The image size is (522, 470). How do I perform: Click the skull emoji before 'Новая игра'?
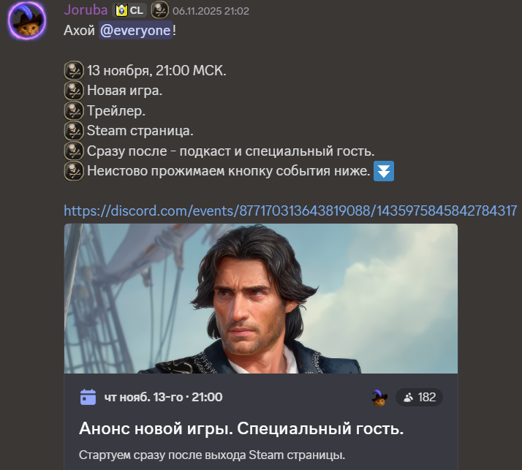coord(74,91)
